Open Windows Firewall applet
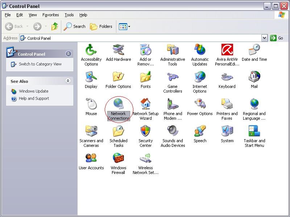The width and height of the screenshot is (290, 217). click(x=119, y=159)
